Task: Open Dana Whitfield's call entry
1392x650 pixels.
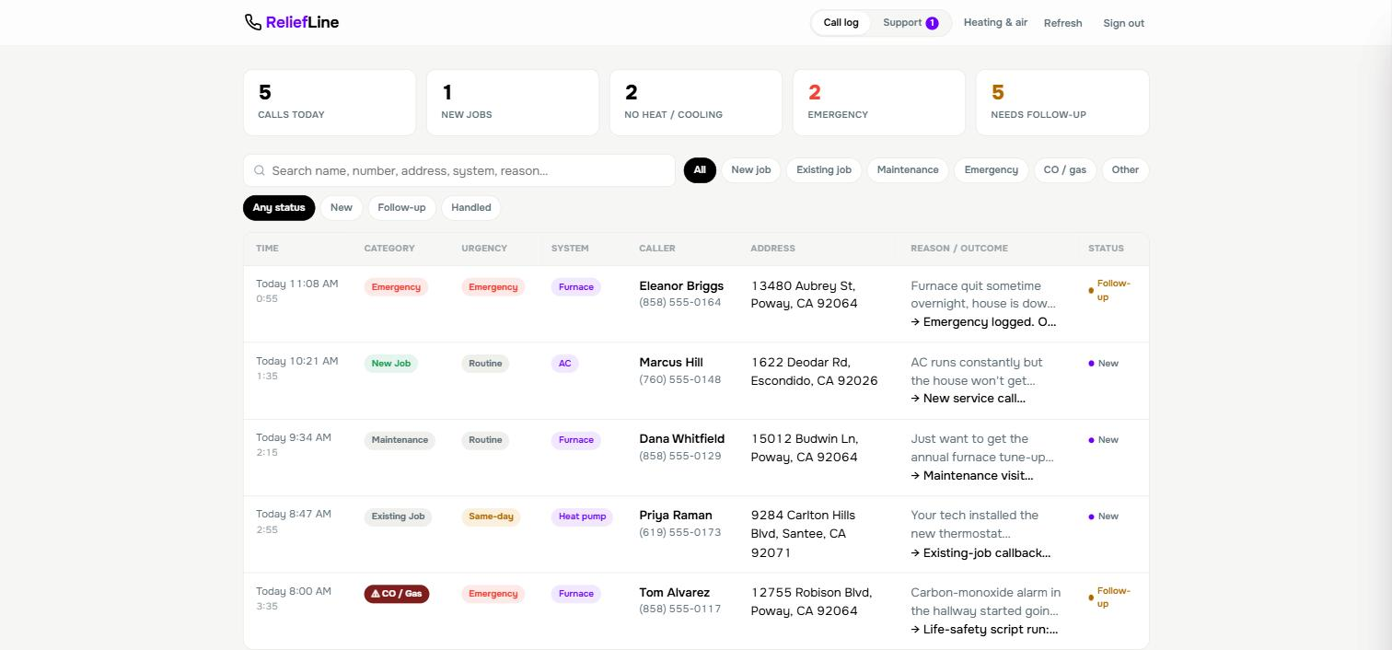Action: tap(696, 458)
